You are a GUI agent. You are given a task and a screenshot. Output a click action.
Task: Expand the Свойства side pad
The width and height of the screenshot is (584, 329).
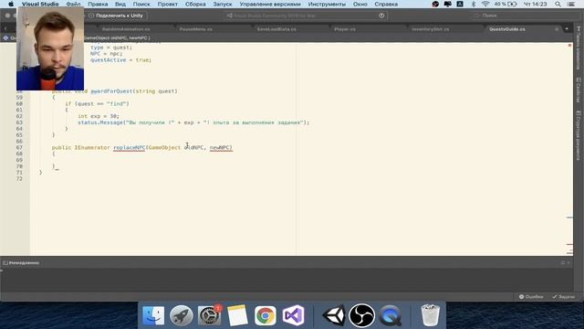tap(579, 90)
